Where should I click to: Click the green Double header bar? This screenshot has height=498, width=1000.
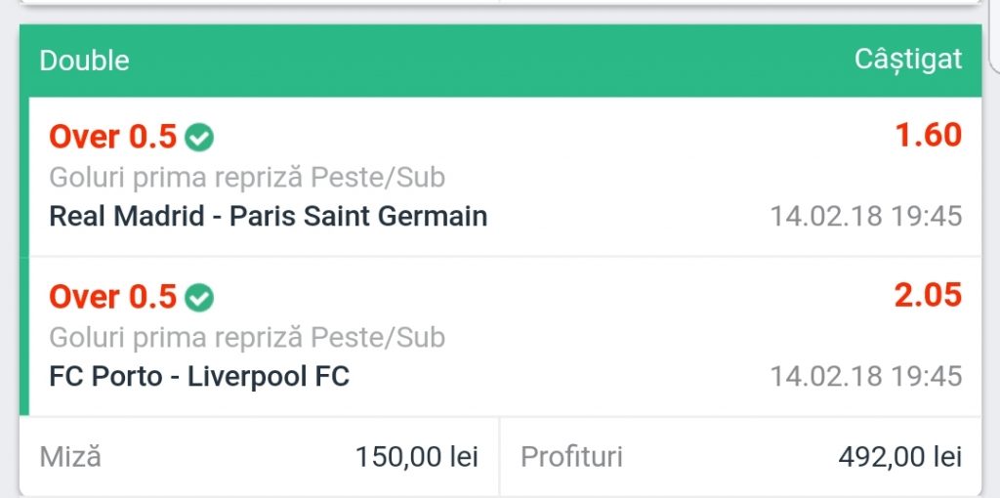coord(501,61)
